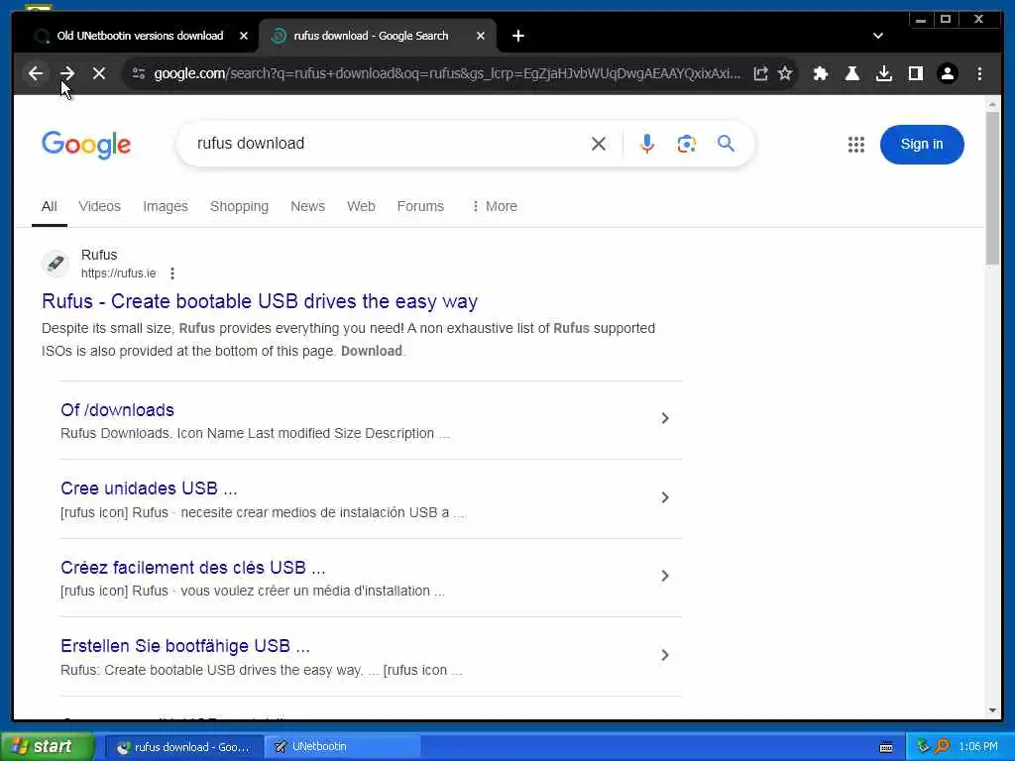Close the Old UNetbootin versions download tab
The image size is (1015, 761).
pyautogui.click(x=244, y=36)
